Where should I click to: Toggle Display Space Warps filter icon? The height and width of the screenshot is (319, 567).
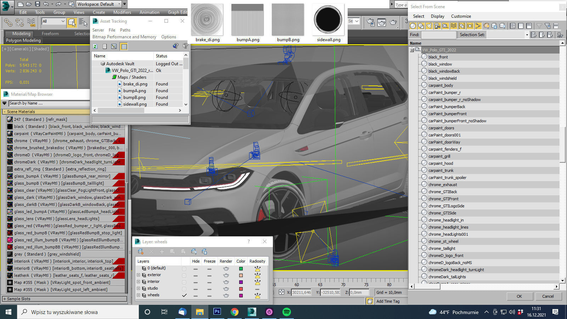[454, 26]
